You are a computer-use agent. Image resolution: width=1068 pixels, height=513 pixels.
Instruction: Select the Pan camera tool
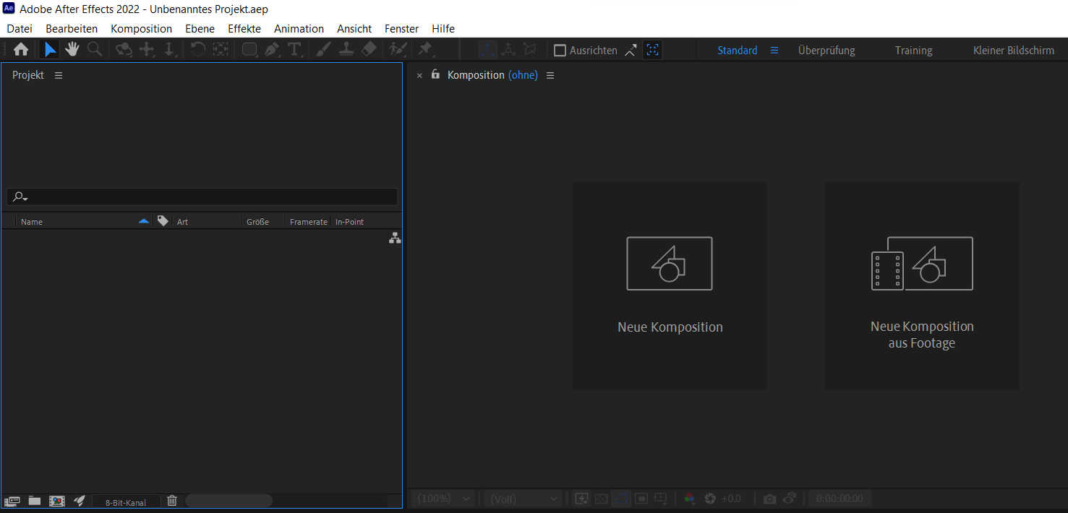pyautogui.click(x=147, y=50)
